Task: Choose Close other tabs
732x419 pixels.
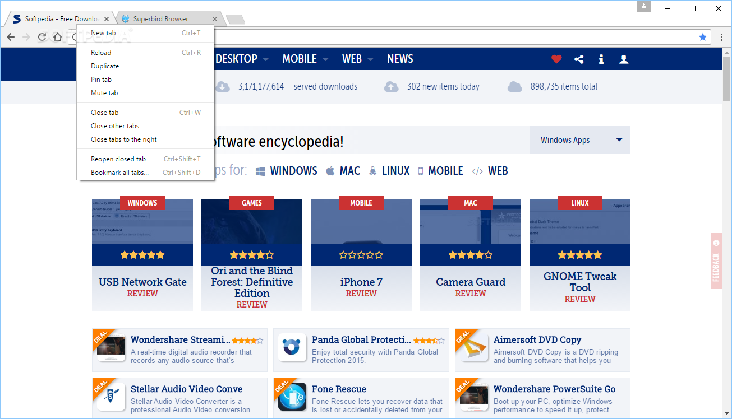Action: pos(145,126)
